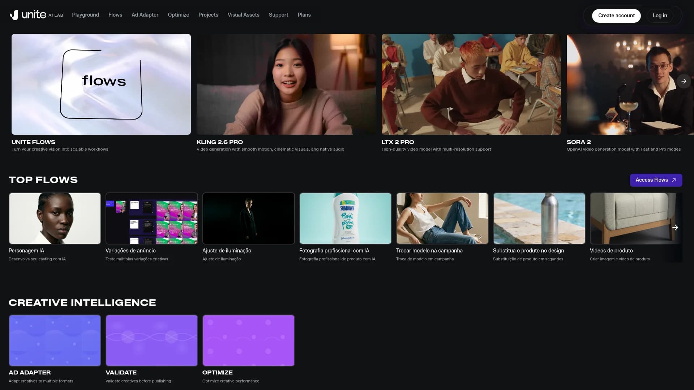Viewport: 694px width, 390px height.
Task: Click the Create account button
Action: click(x=616, y=16)
